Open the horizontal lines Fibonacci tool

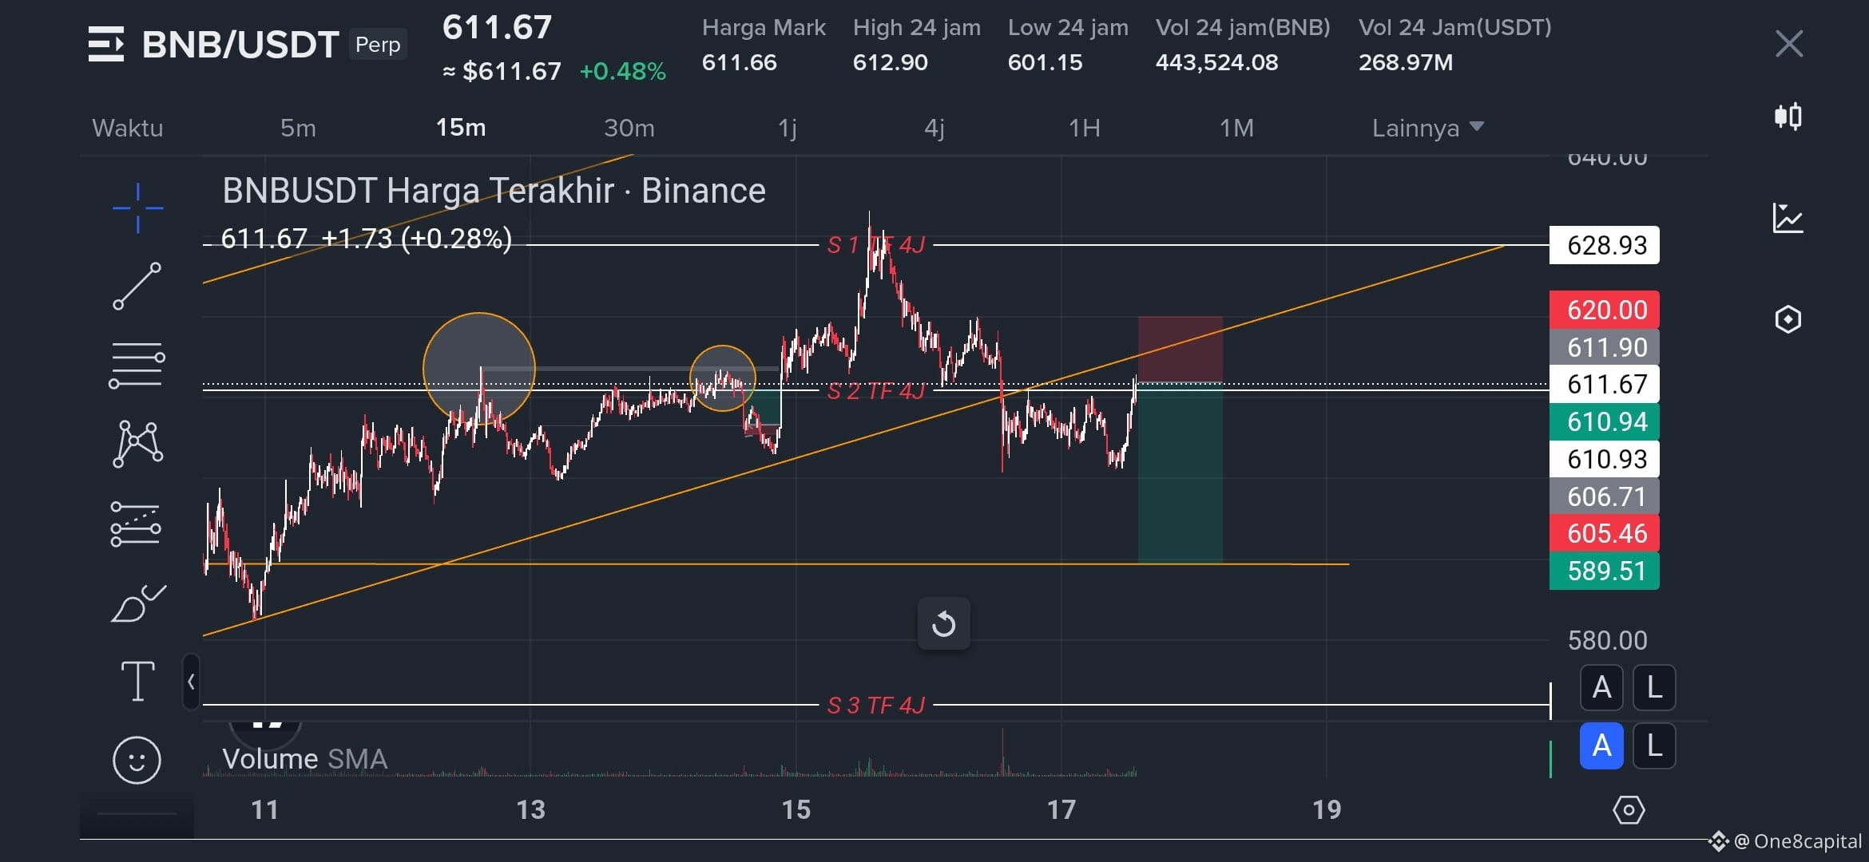(137, 365)
